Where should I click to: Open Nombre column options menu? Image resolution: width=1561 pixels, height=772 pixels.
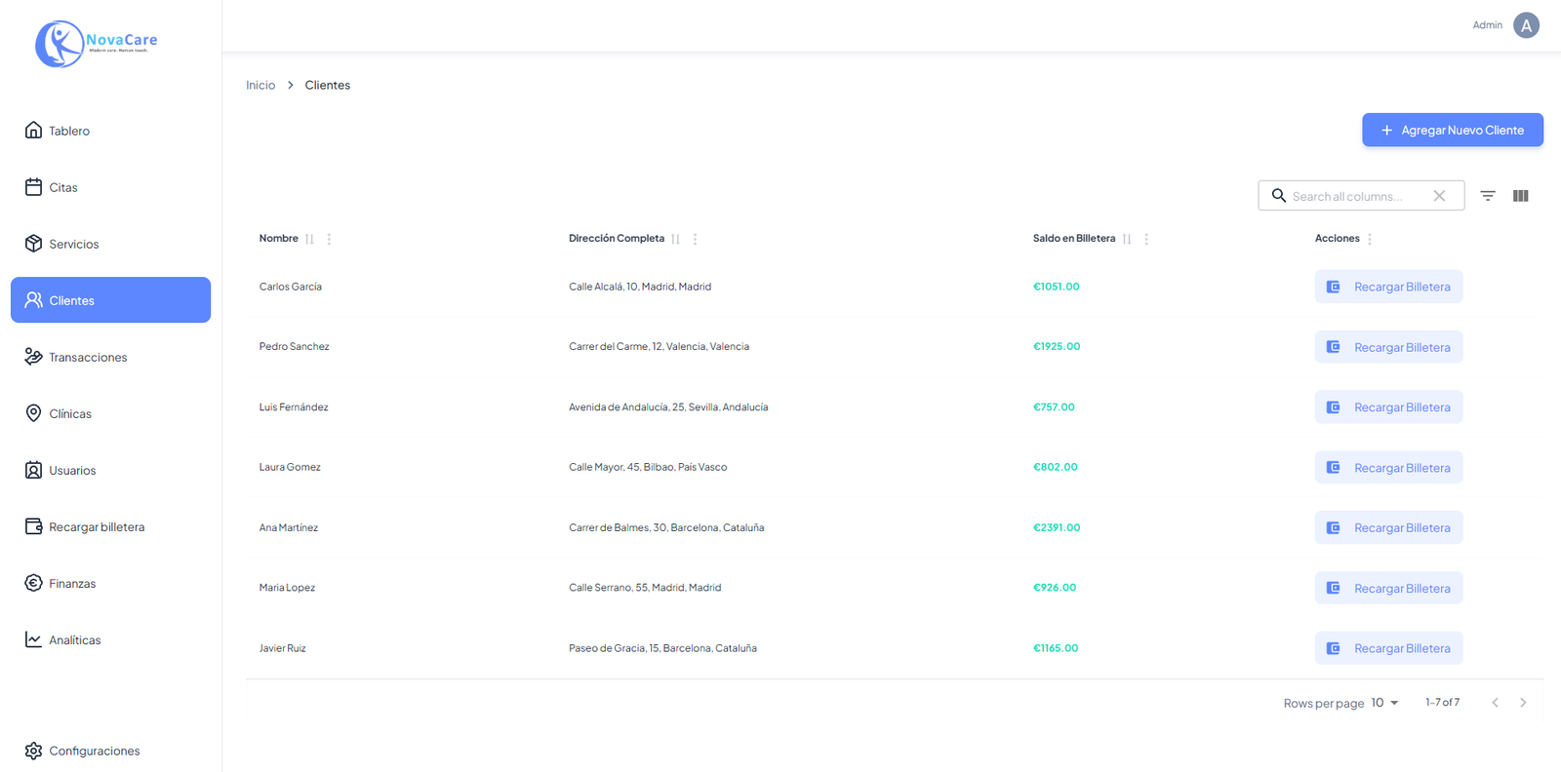click(x=329, y=239)
